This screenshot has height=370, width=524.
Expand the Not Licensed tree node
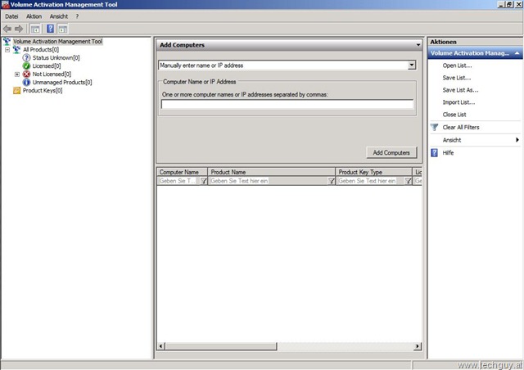pos(17,74)
